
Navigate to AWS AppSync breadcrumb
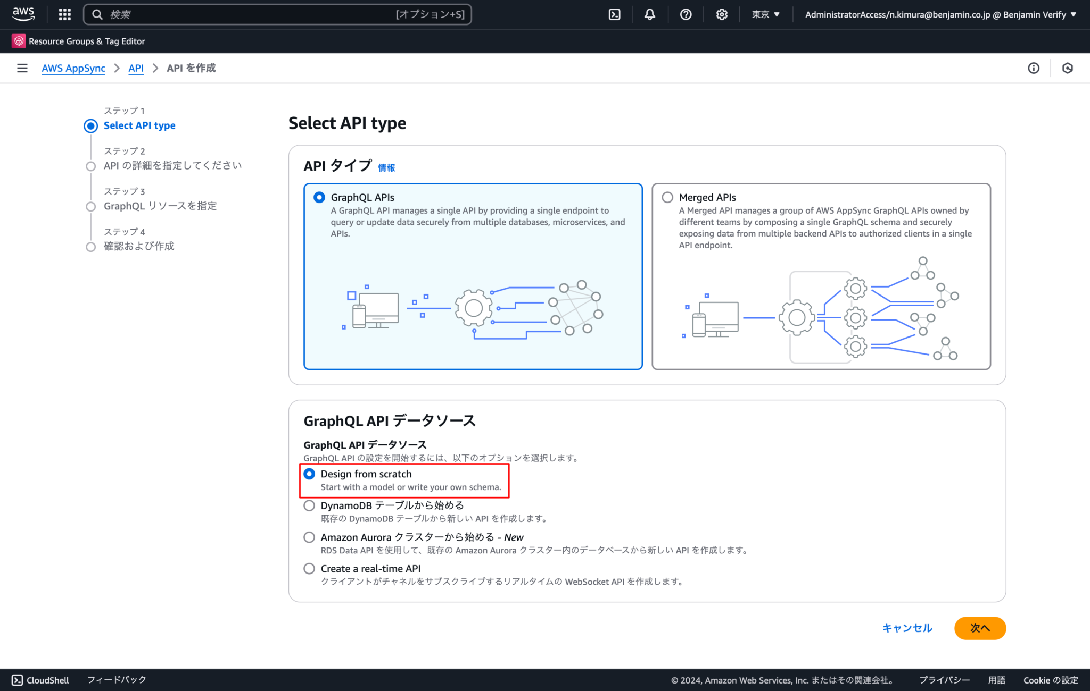coord(73,68)
